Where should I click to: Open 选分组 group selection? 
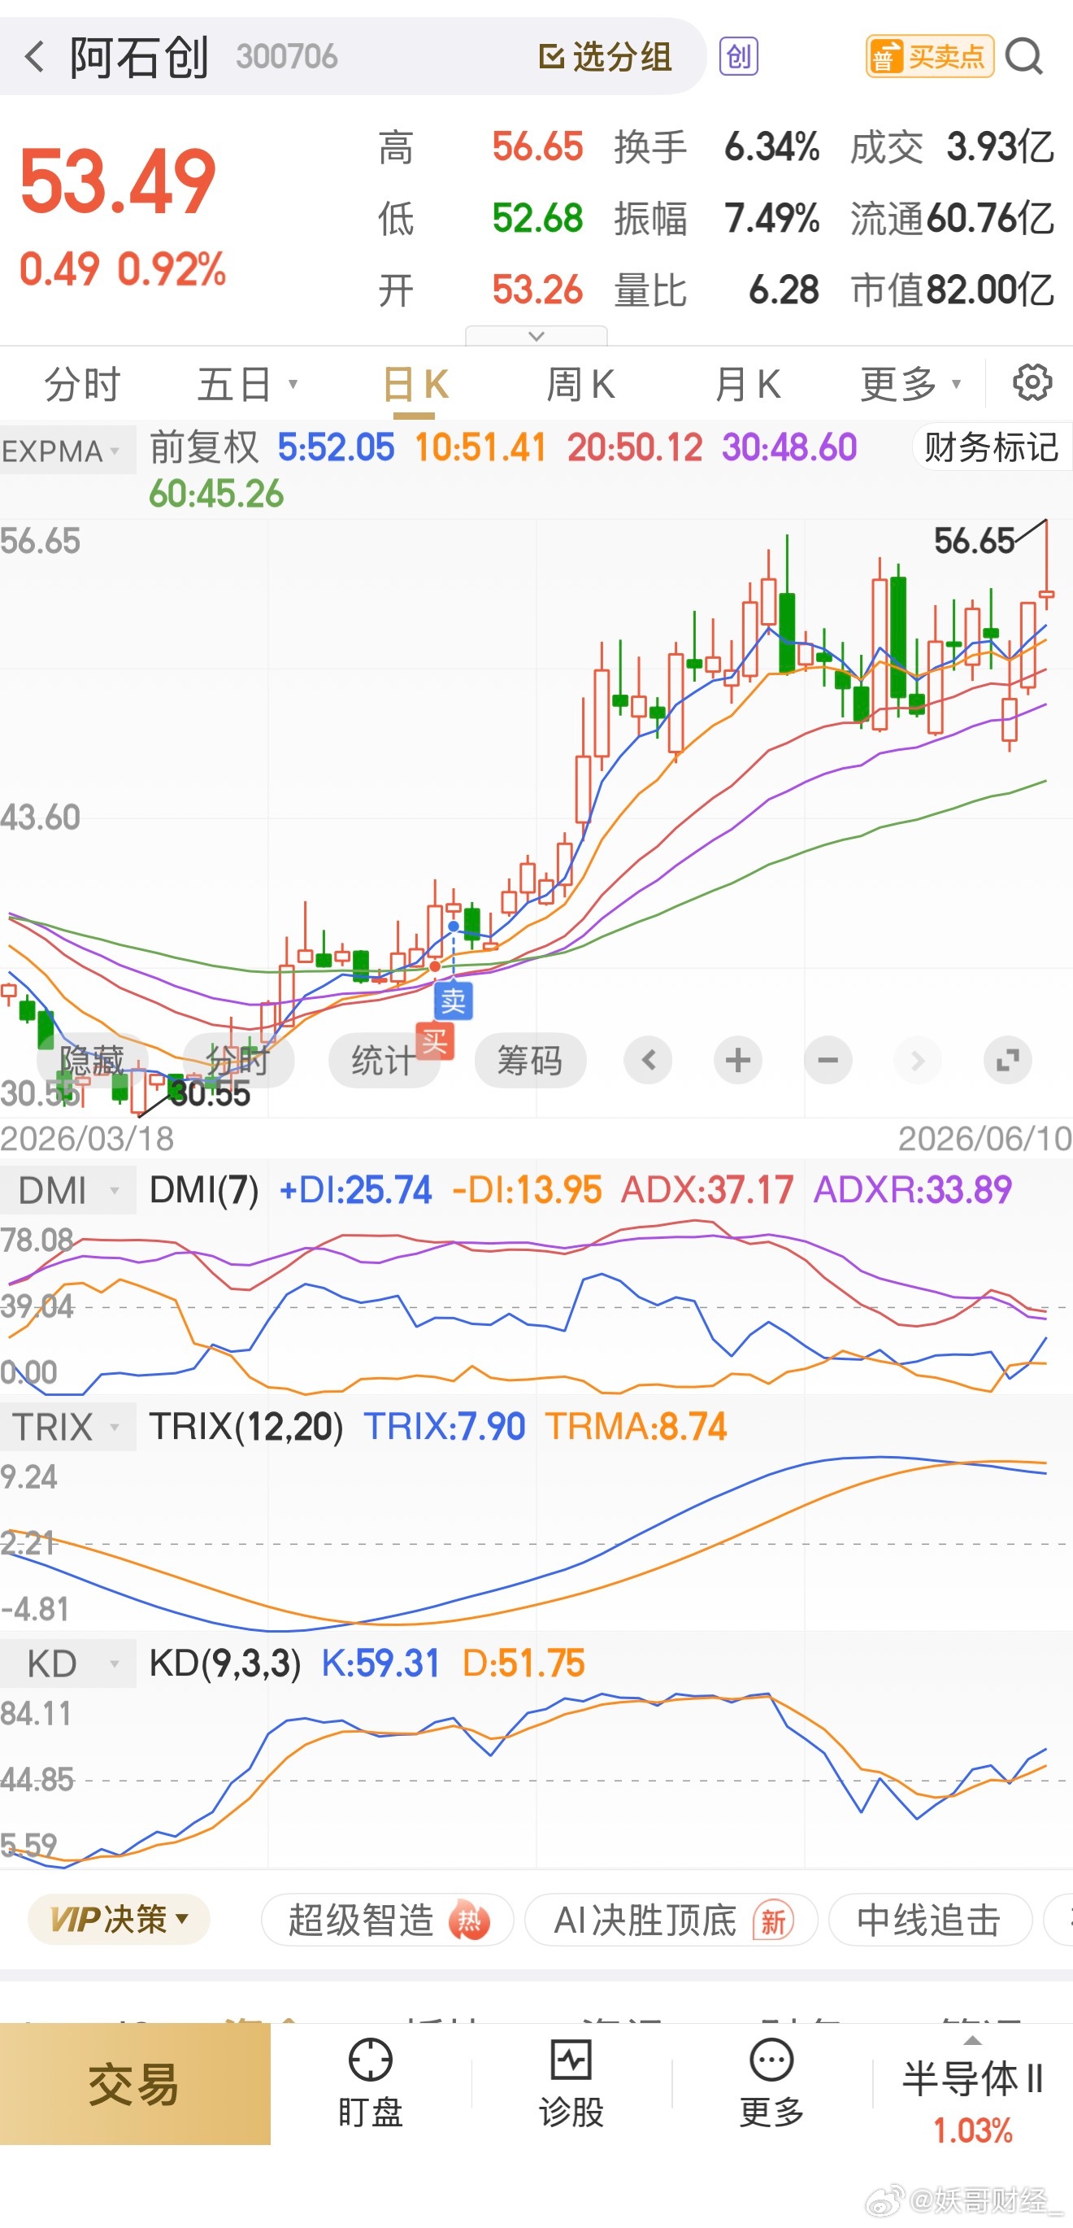pos(606,57)
